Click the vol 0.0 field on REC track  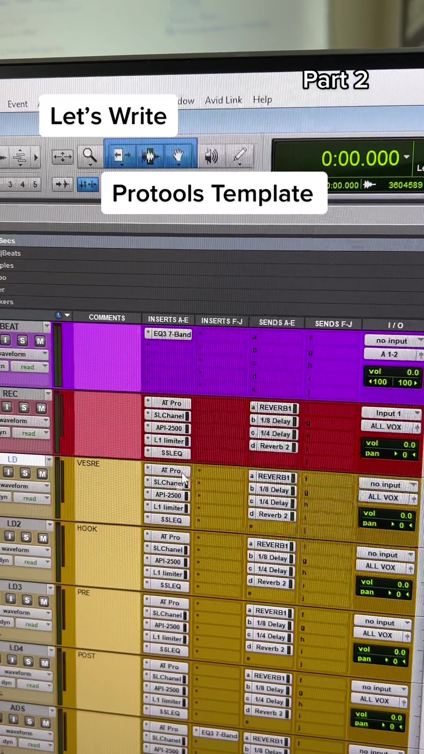[390, 444]
